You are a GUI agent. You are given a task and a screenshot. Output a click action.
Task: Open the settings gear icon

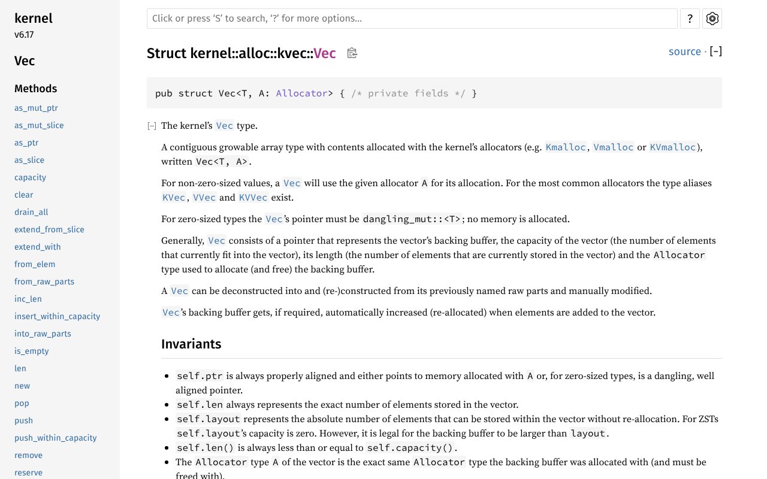tap(712, 19)
